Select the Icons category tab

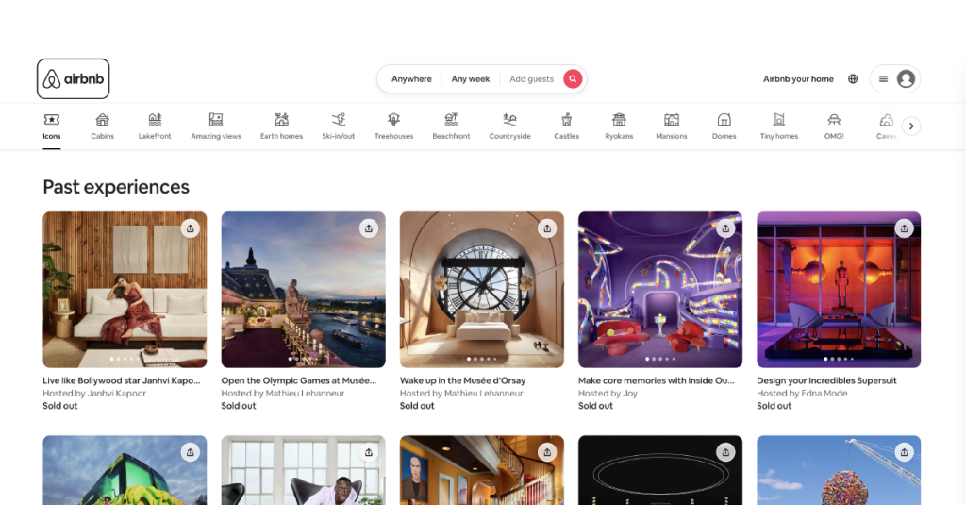[52, 126]
